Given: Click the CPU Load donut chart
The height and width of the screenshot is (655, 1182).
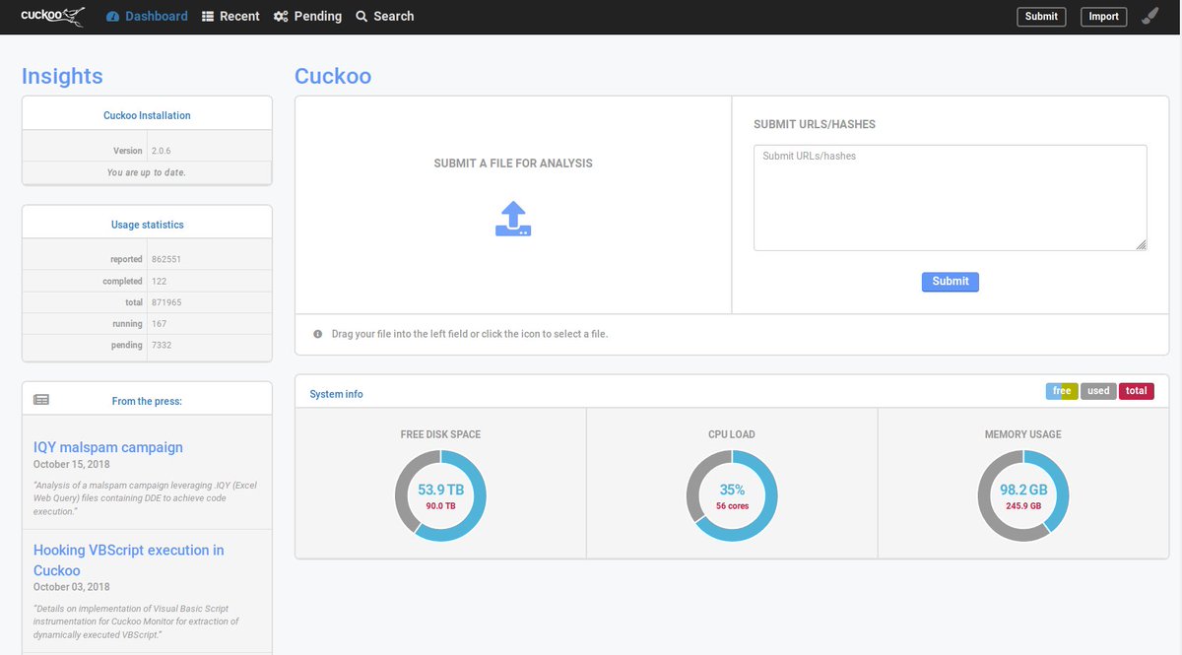Looking at the screenshot, I should [732, 495].
